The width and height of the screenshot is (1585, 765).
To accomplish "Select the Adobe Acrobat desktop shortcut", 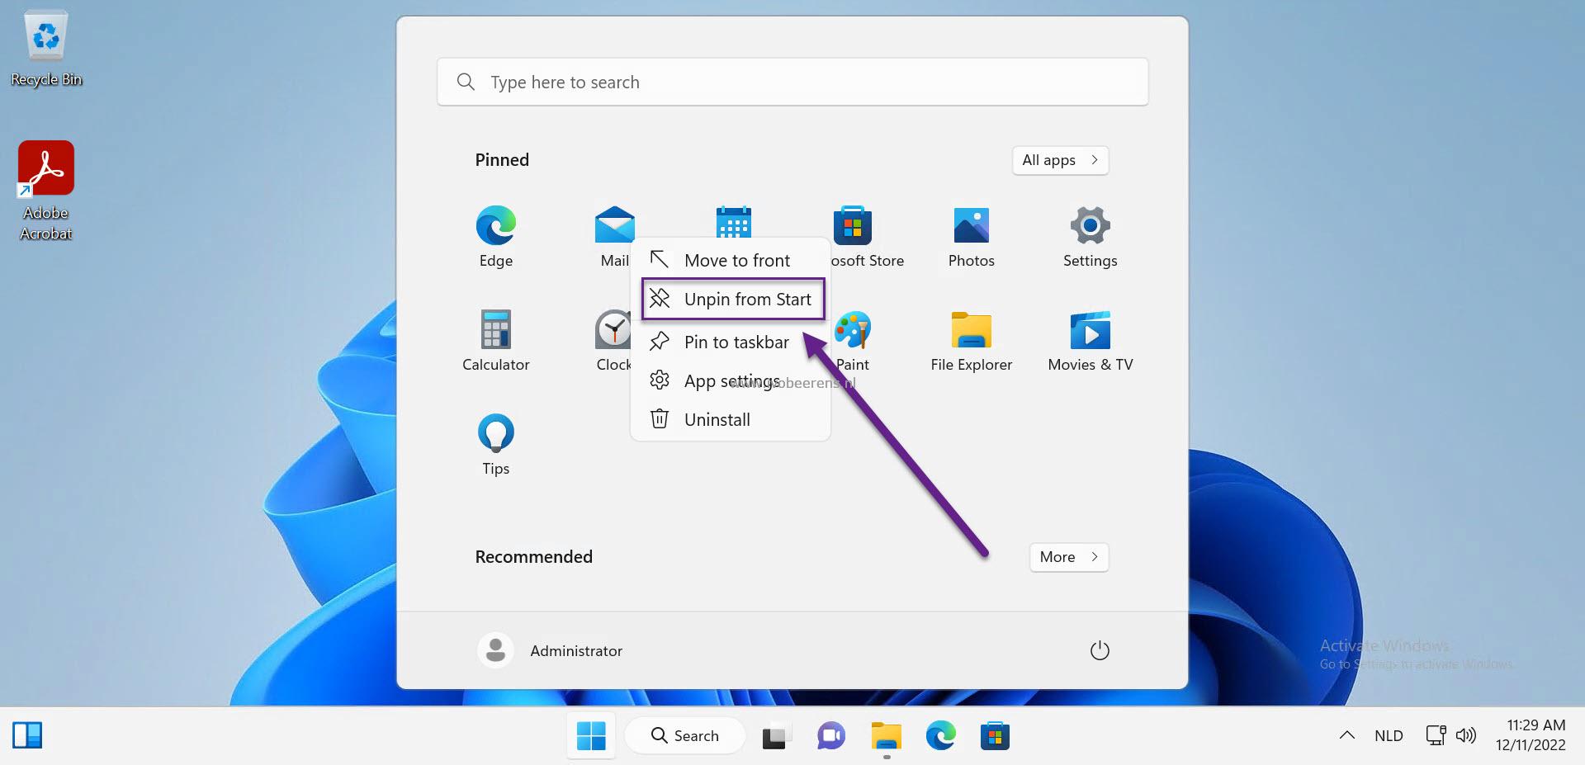I will pos(46,191).
